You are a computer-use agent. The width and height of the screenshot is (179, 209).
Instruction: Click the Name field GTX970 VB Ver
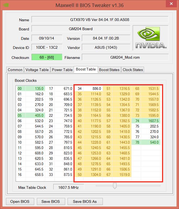tap(100, 20)
